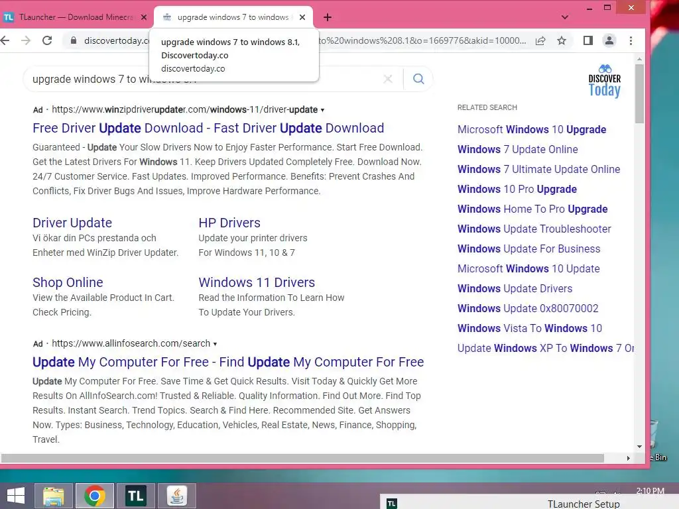Image resolution: width=679 pixels, height=509 pixels.
Task: Switch to the TLauncher Download Minecraft tab
Action: pyautogui.click(x=76, y=17)
